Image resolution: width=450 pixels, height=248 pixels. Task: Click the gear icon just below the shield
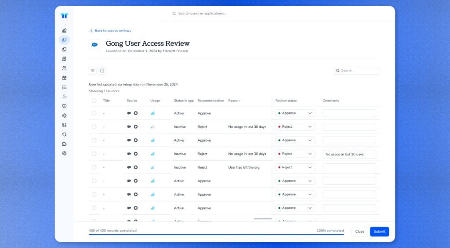pyautogui.click(x=64, y=115)
